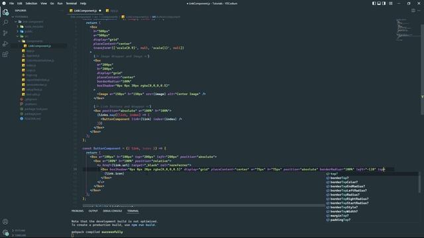Toggle primary side bar layout icon

click(x=374, y=3)
